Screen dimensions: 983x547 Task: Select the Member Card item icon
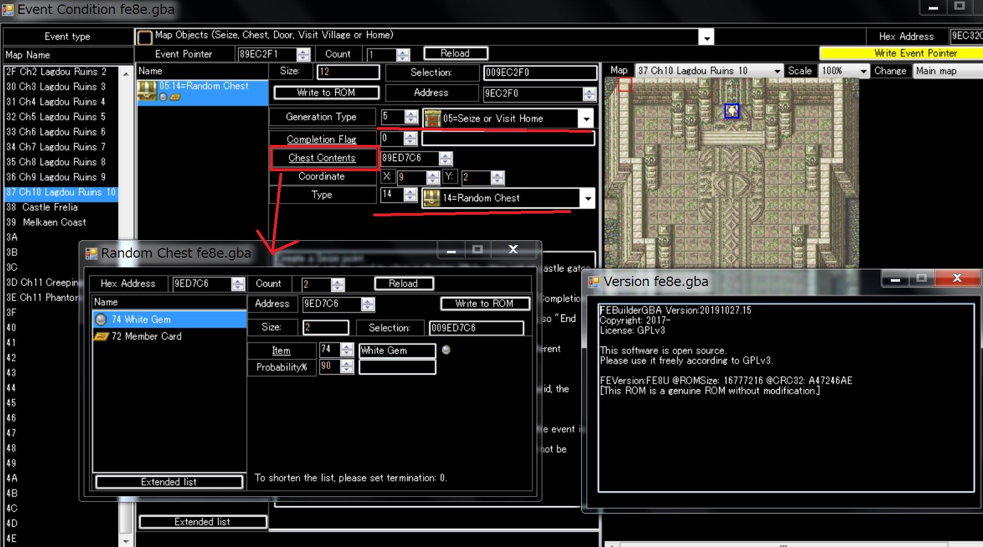102,336
